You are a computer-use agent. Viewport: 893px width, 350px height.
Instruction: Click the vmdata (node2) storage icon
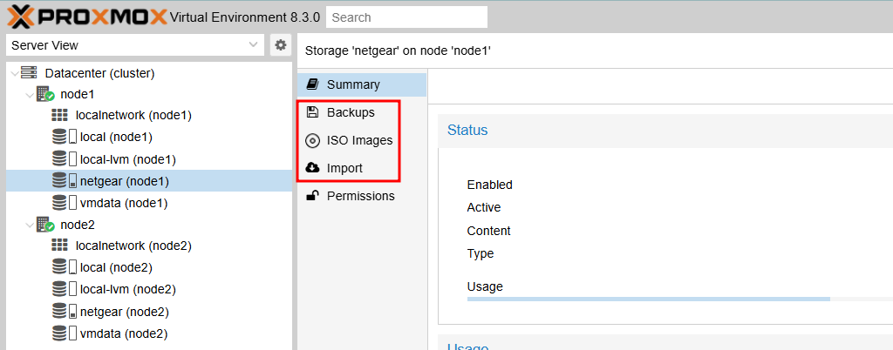pyautogui.click(x=64, y=333)
